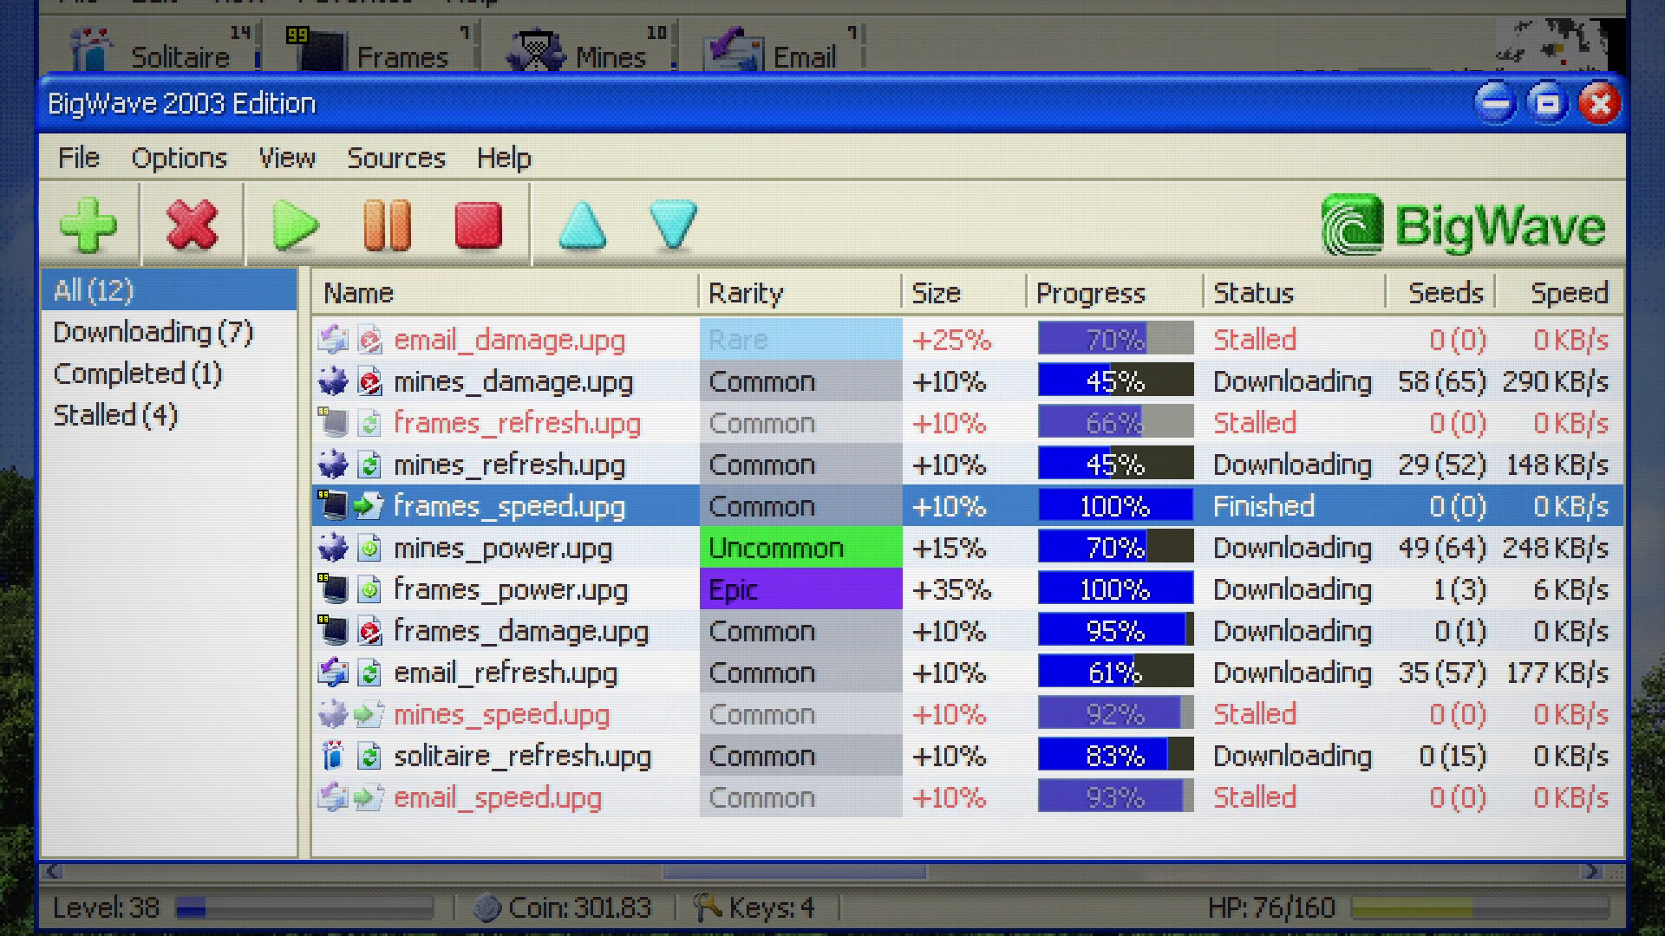1665x936 pixels.
Task: Click the green plus Add download icon
Action: [88, 225]
